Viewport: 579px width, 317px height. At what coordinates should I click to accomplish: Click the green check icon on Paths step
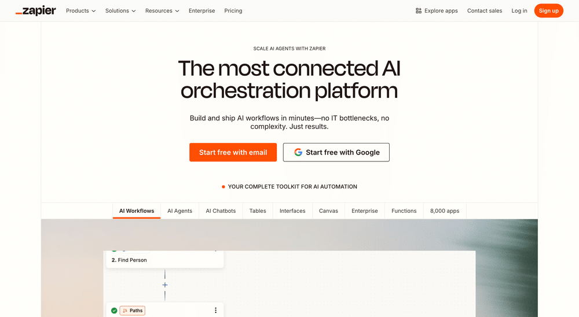click(x=114, y=311)
